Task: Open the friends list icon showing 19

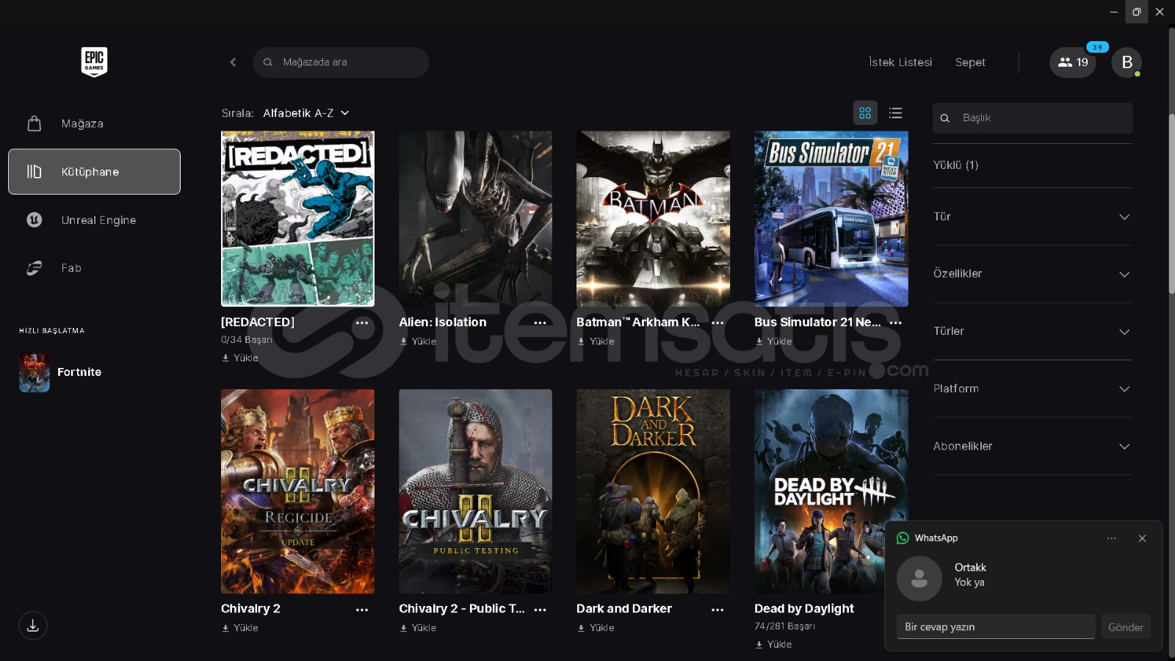Action: pos(1072,62)
